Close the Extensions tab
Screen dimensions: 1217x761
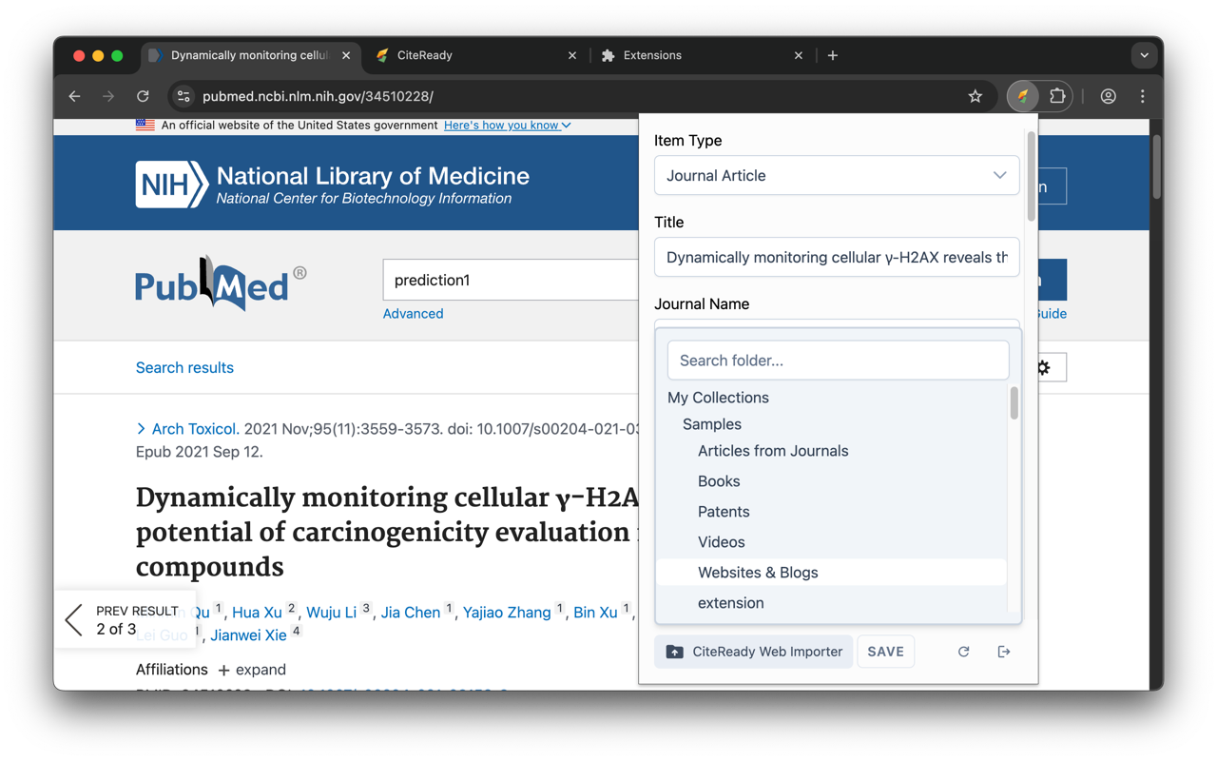click(799, 55)
